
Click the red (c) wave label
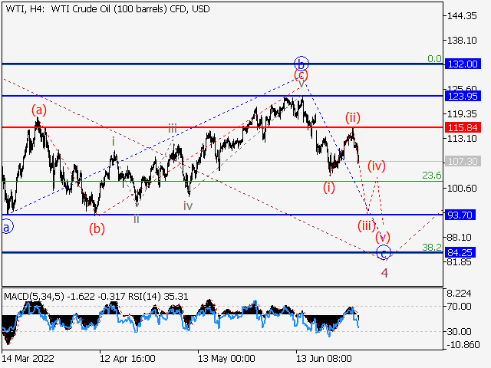point(301,75)
